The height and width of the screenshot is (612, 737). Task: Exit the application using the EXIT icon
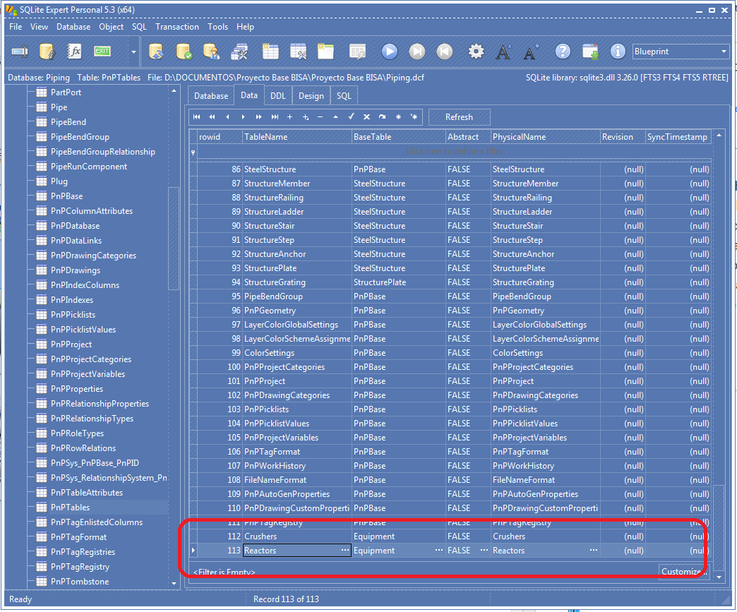pos(101,51)
